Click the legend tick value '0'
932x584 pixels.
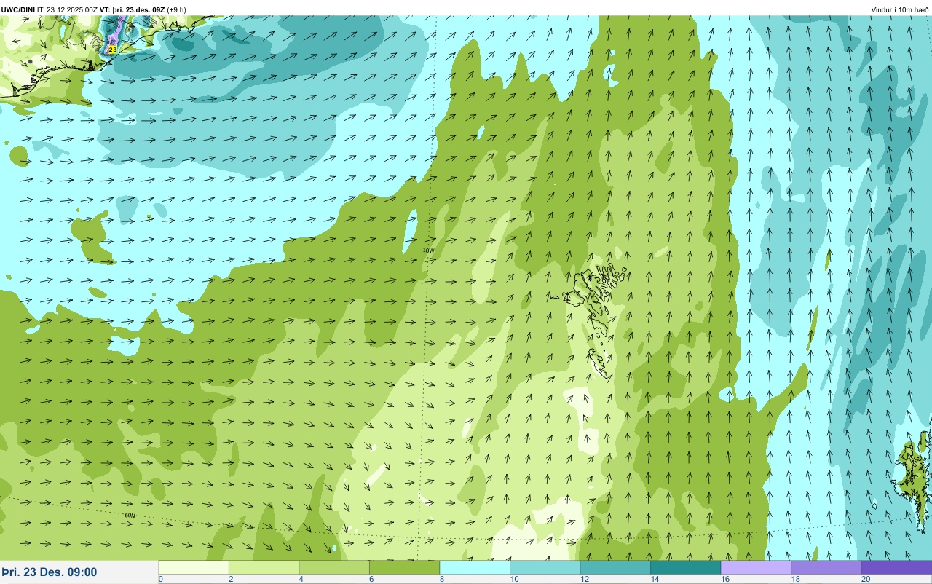pyautogui.click(x=160, y=579)
